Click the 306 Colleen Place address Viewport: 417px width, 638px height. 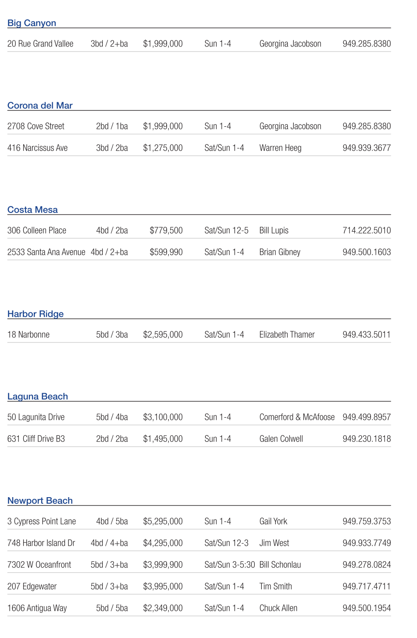click(x=37, y=230)
